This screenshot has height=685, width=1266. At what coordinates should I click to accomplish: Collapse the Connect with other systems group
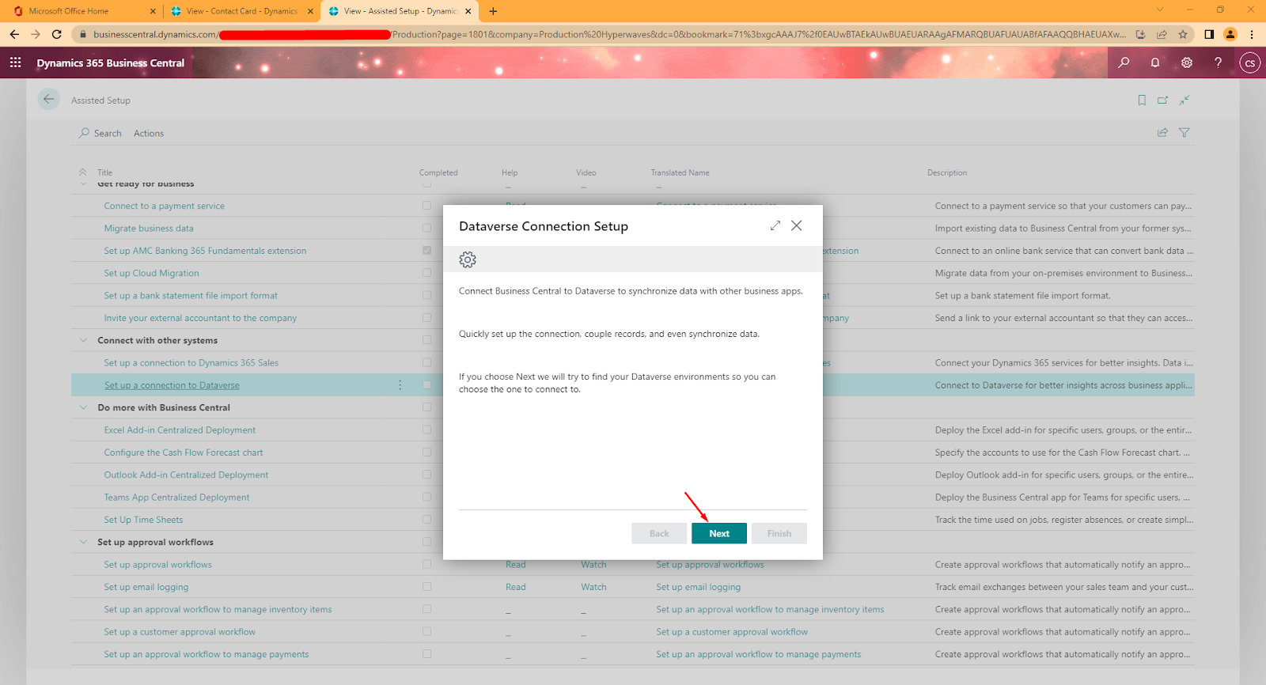click(x=83, y=340)
